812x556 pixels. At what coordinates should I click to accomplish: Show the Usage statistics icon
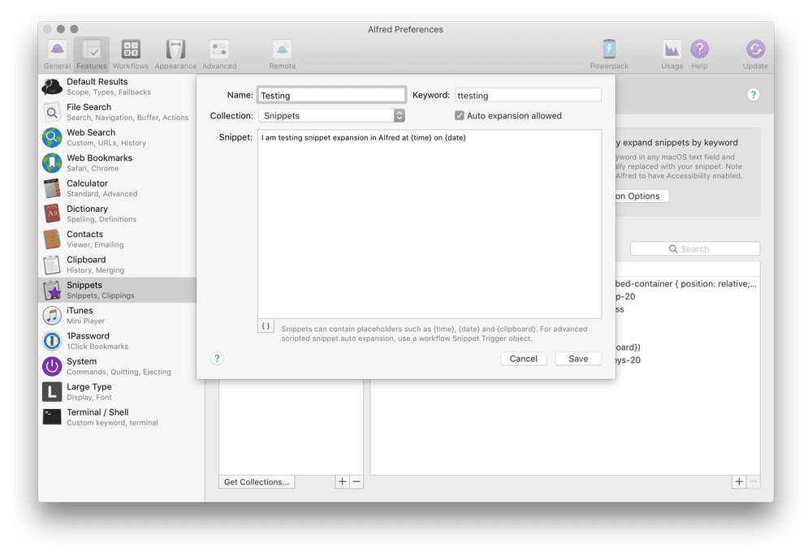[672, 54]
